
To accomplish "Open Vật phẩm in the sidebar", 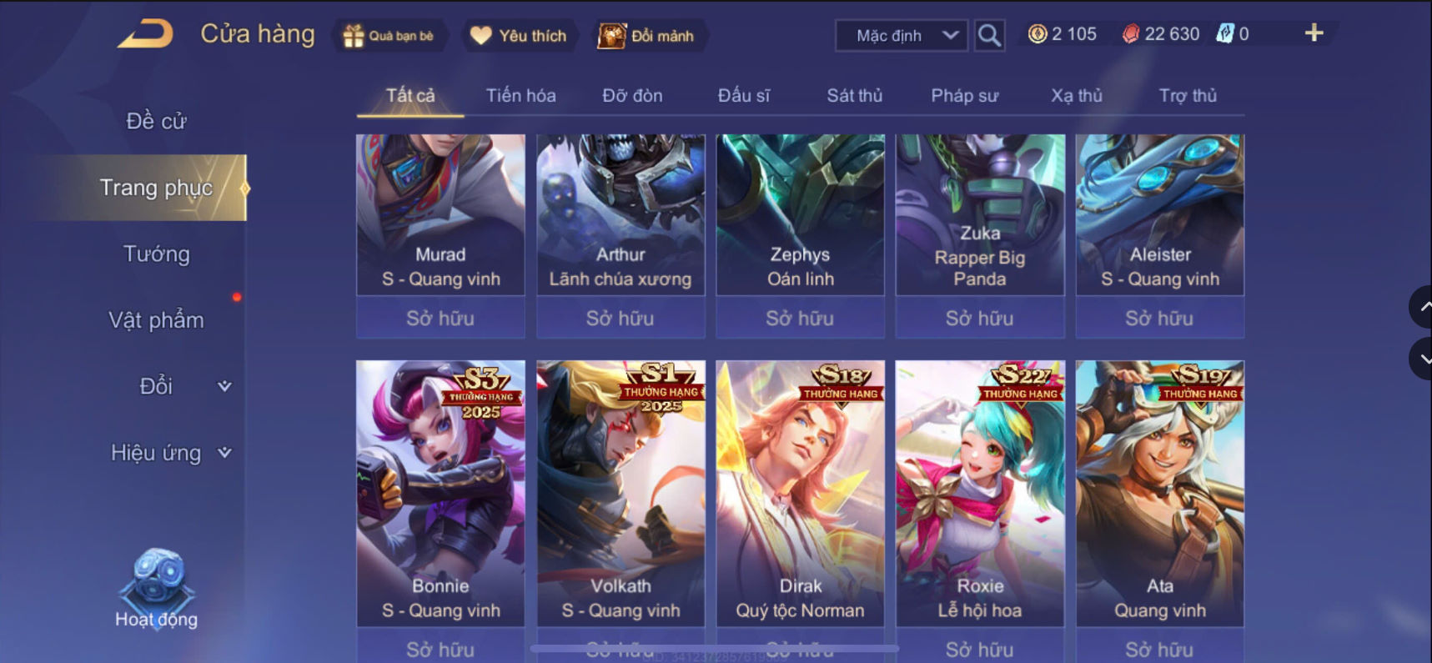I will click(157, 320).
